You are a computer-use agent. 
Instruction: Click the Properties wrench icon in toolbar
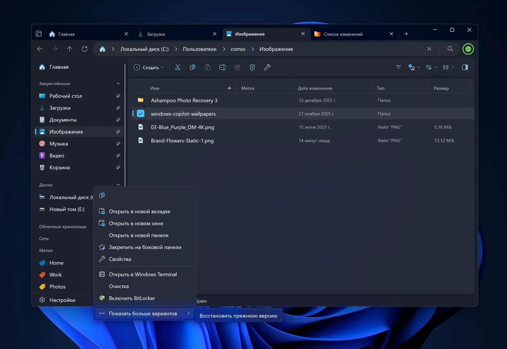pos(267,67)
